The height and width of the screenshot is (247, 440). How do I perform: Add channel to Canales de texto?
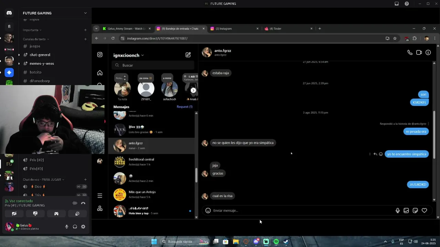[x=85, y=39]
